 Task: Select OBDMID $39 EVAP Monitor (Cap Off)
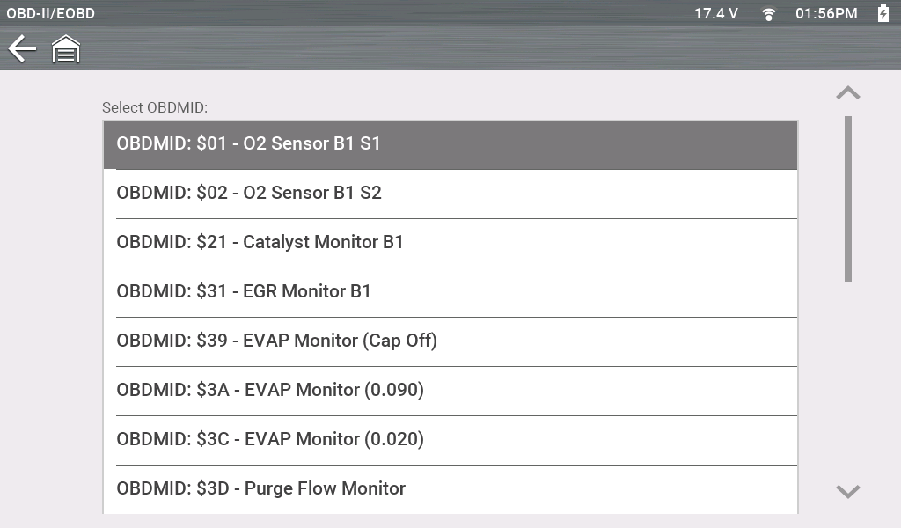point(450,341)
